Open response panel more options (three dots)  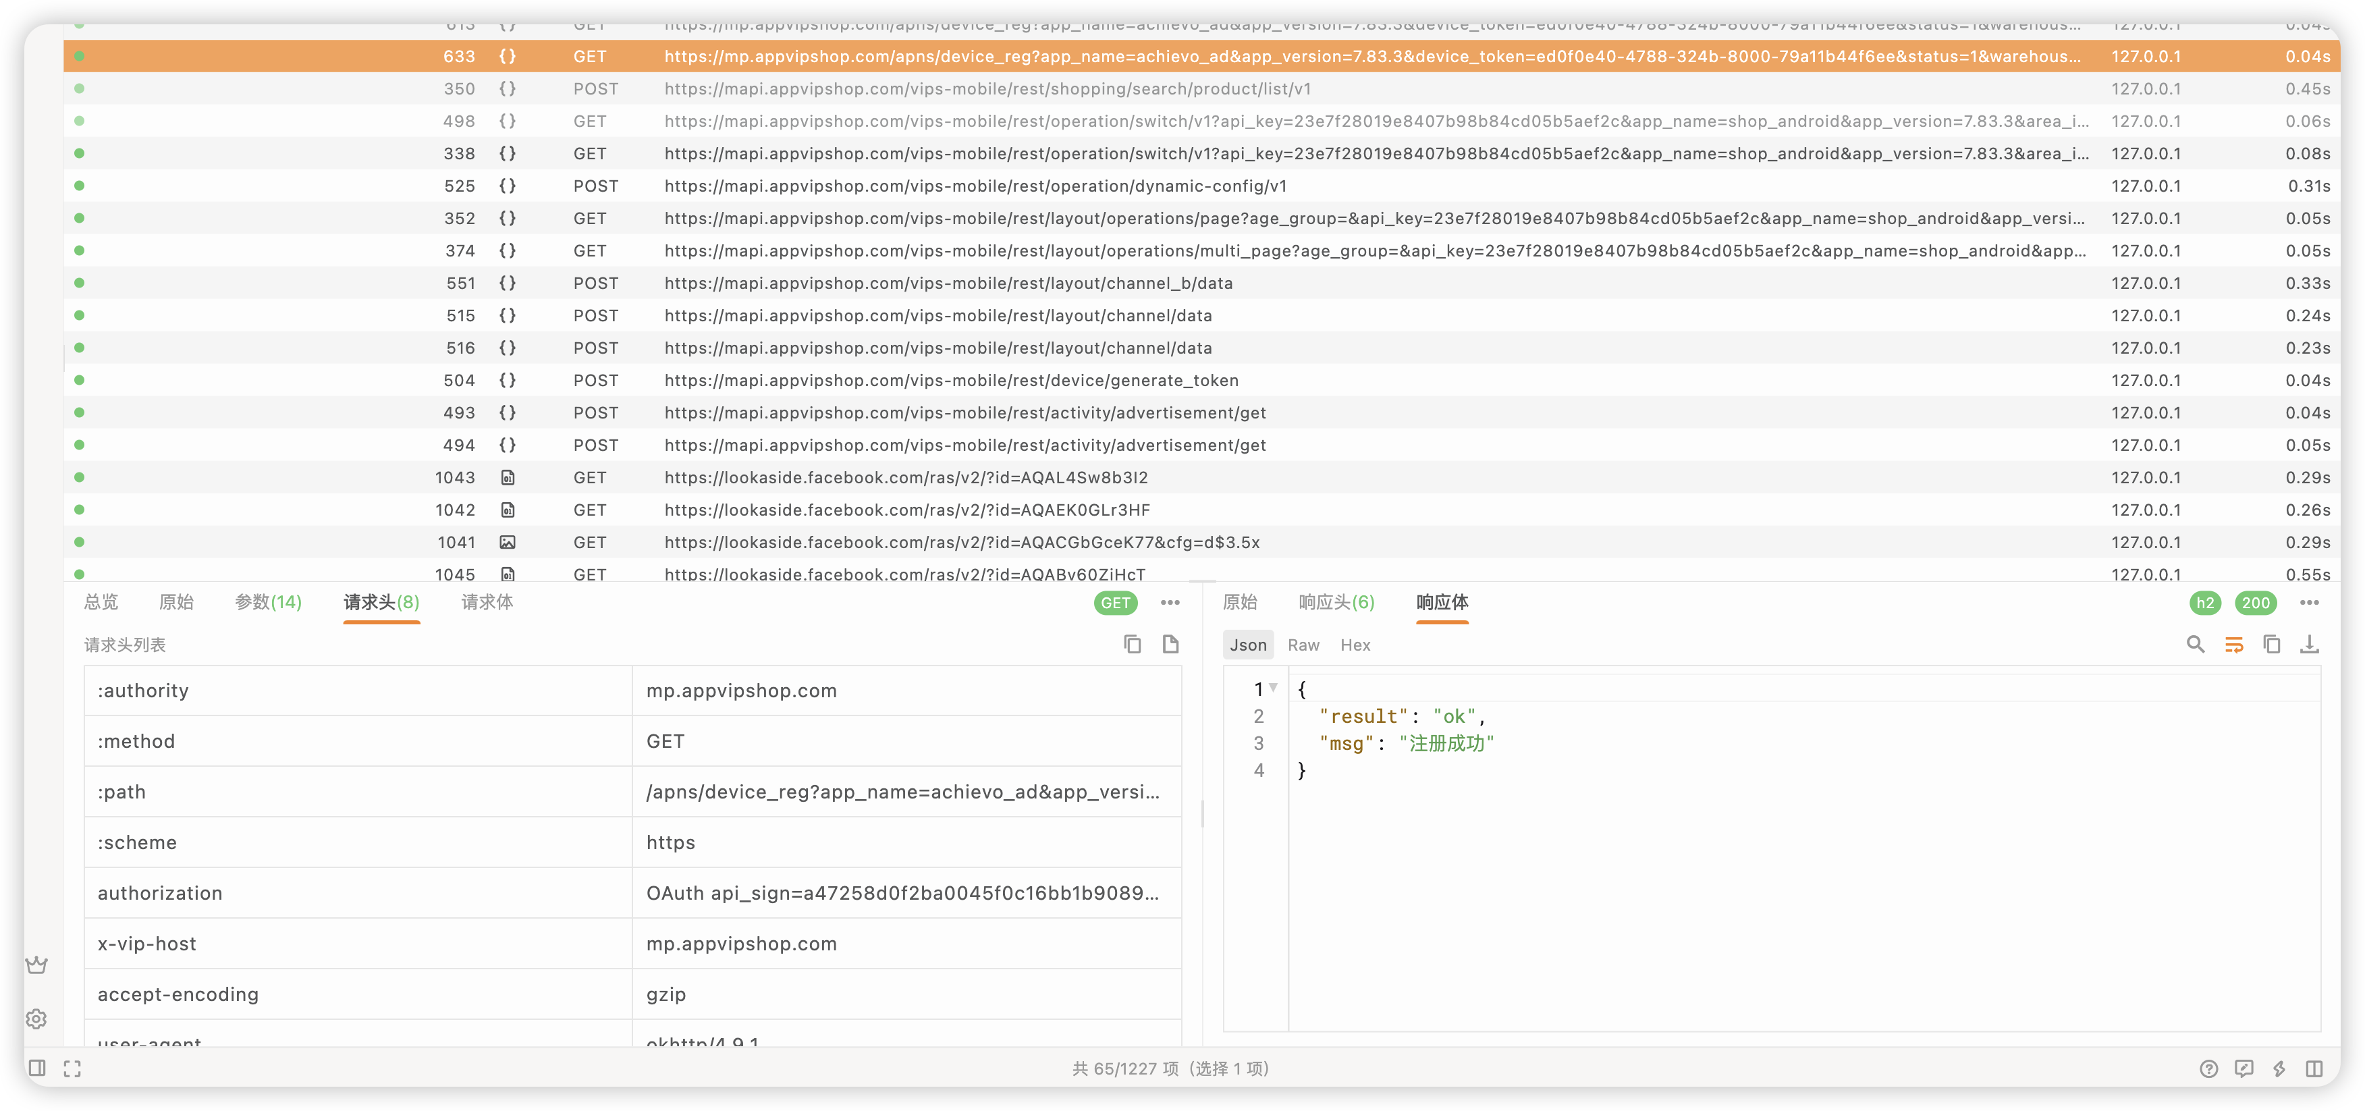click(2310, 602)
